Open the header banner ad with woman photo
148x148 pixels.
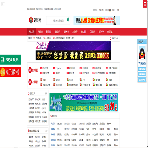click(x=97, y=21)
